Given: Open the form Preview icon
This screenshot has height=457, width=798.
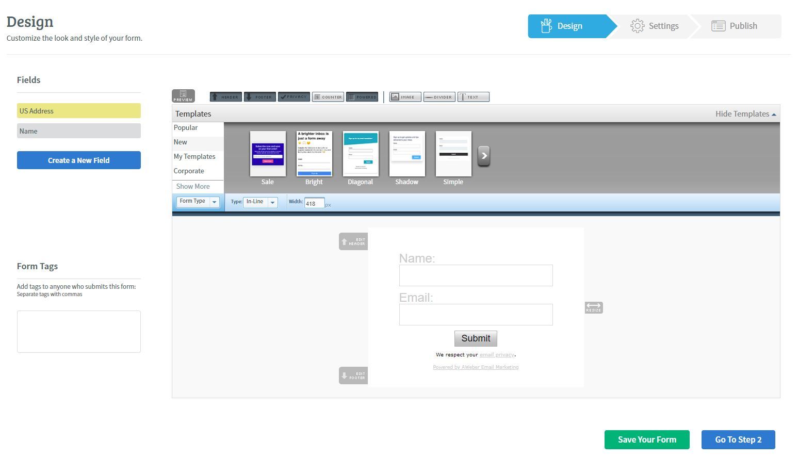Looking at the screenshot, I should pos(183,96).
